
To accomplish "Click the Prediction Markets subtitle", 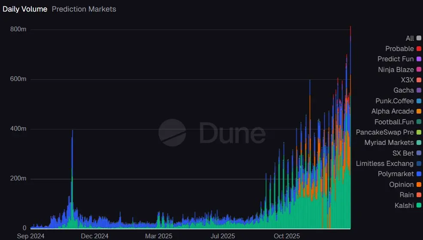I will (84, 9).
